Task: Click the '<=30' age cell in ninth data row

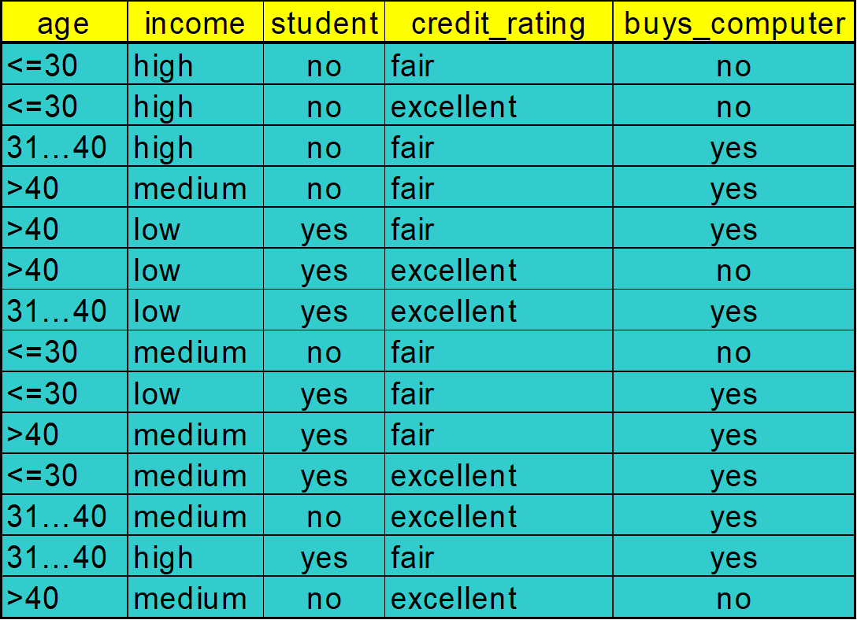Action: (43, 393)
